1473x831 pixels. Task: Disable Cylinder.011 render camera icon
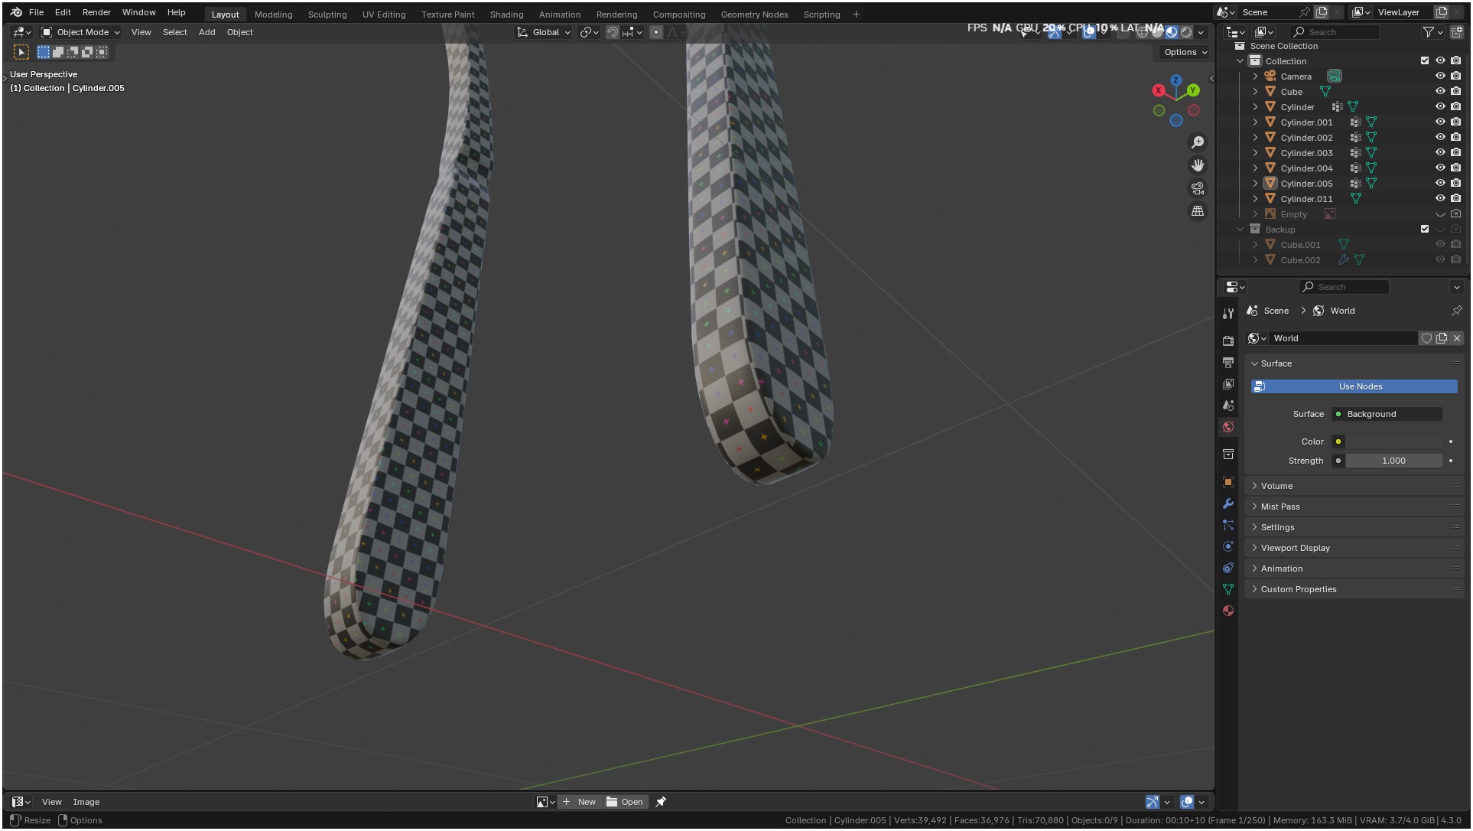point(1455,199)
